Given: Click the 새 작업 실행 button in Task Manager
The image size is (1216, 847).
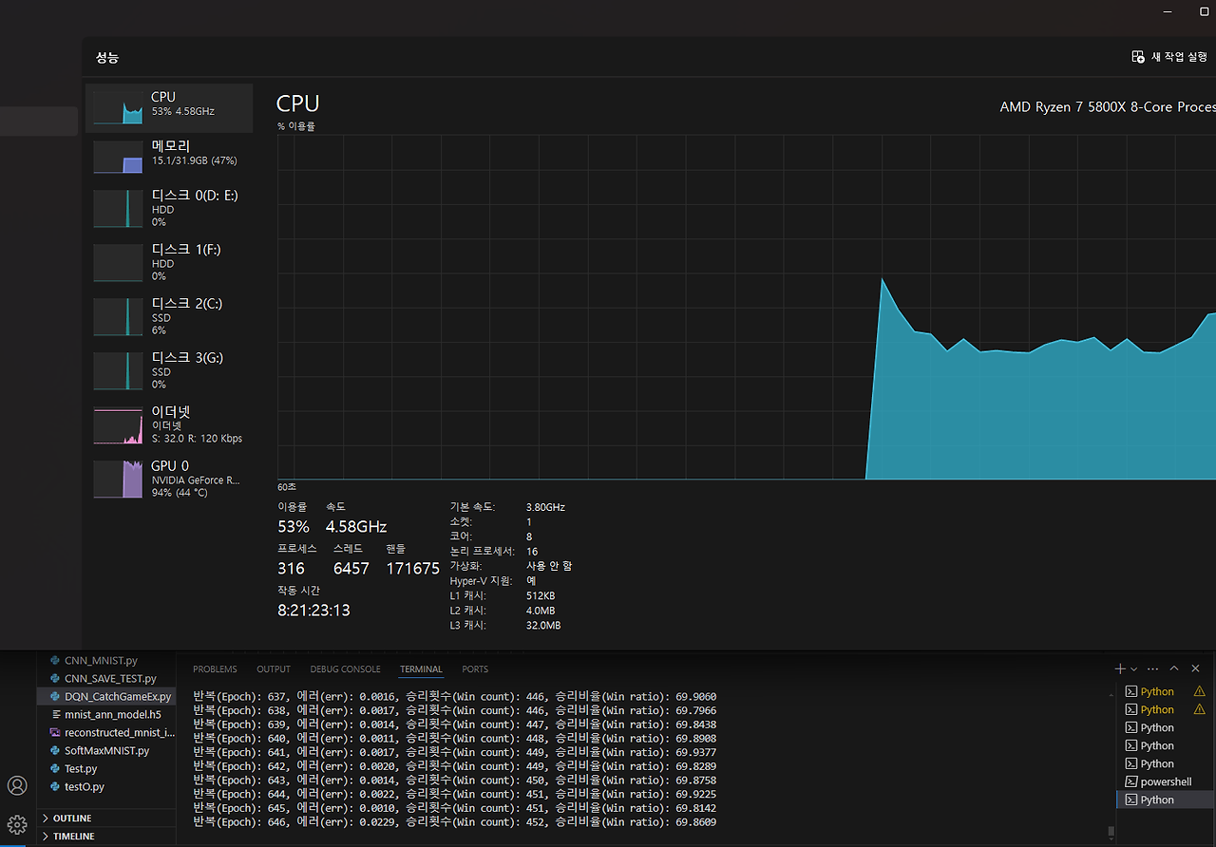Looking at the screenshot, I should 1168,57.
